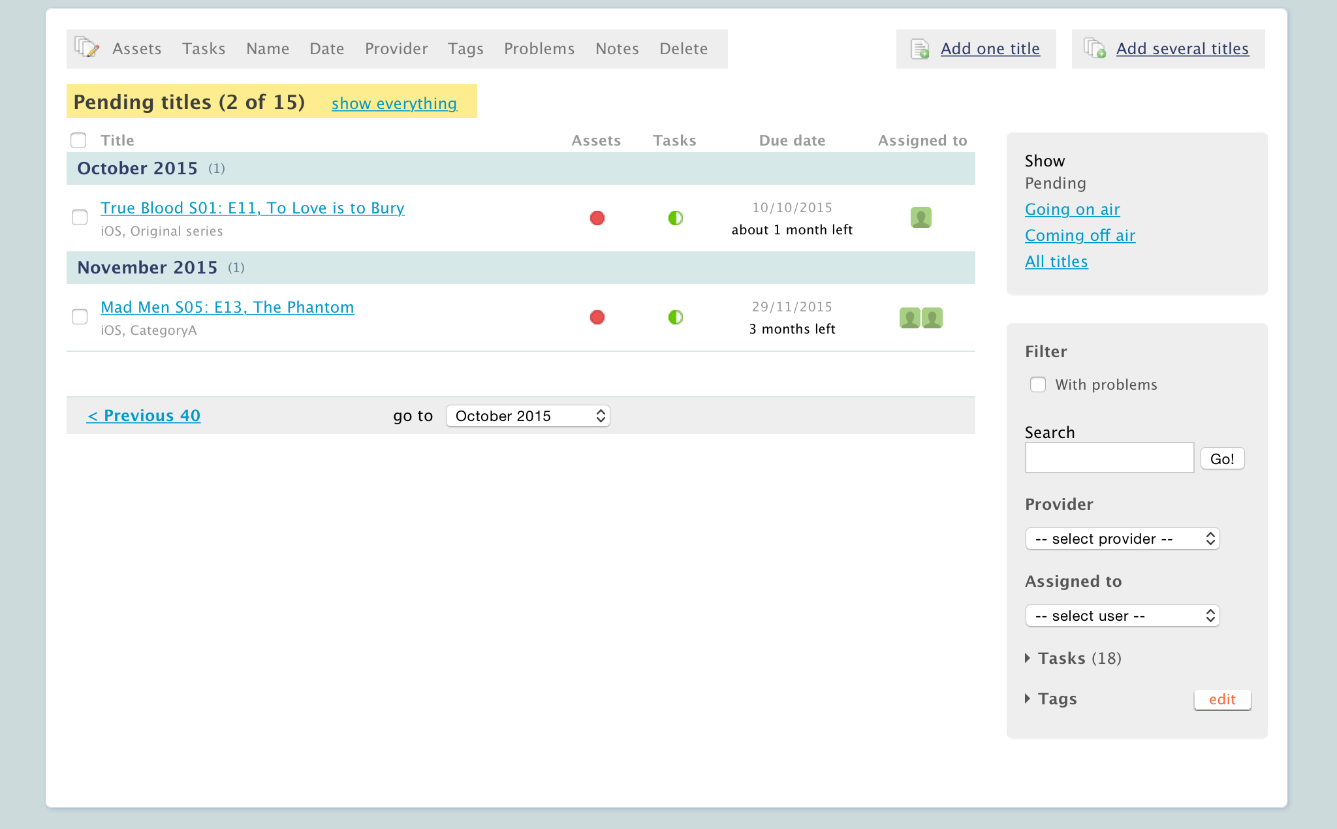Screen dimensions: 1337x829
Task: Click into the Search text field
Action: click(1109, 458)
